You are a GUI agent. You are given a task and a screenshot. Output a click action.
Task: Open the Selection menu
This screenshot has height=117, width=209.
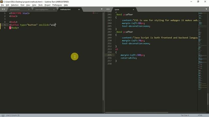pos(15,5)
